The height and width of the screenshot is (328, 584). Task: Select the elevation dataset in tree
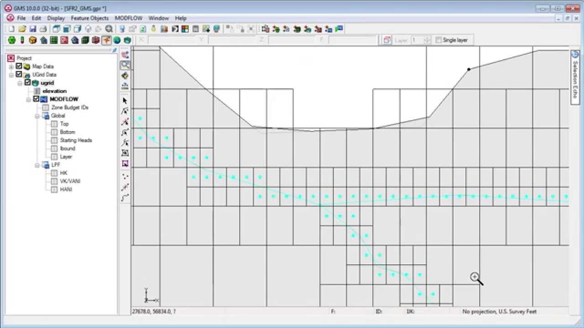coord(55,91)
